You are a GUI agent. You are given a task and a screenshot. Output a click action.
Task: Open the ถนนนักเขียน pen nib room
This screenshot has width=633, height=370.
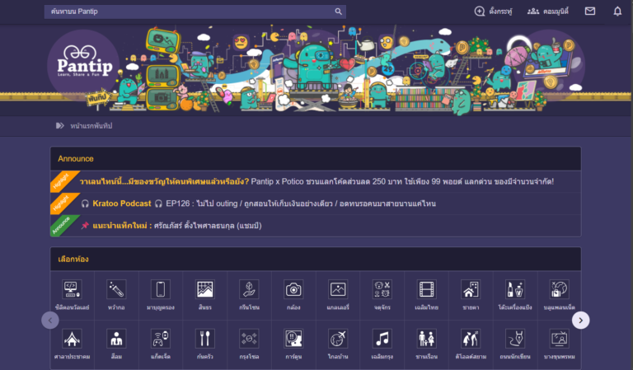pos(515,339)
